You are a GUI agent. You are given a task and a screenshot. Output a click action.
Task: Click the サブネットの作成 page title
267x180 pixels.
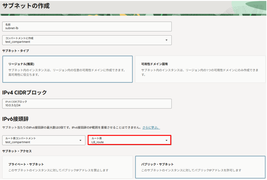click(26, 6)
